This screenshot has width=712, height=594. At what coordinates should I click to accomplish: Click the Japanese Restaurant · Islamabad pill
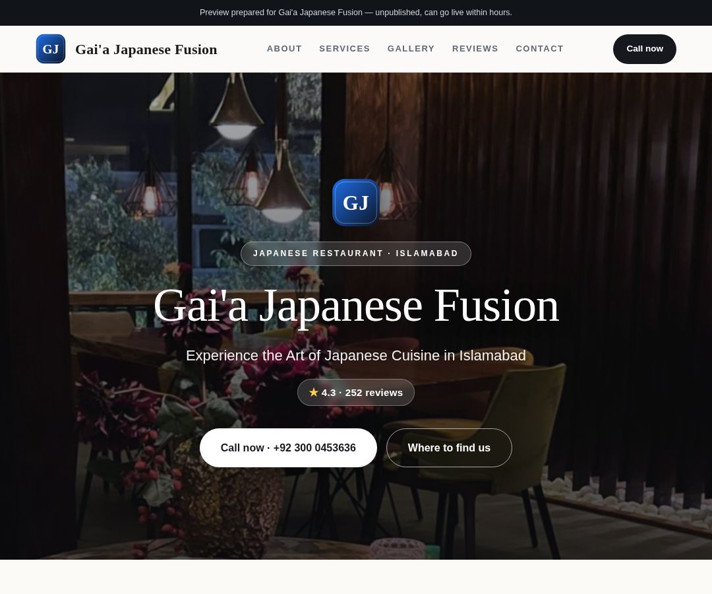[x=356, y=253]
